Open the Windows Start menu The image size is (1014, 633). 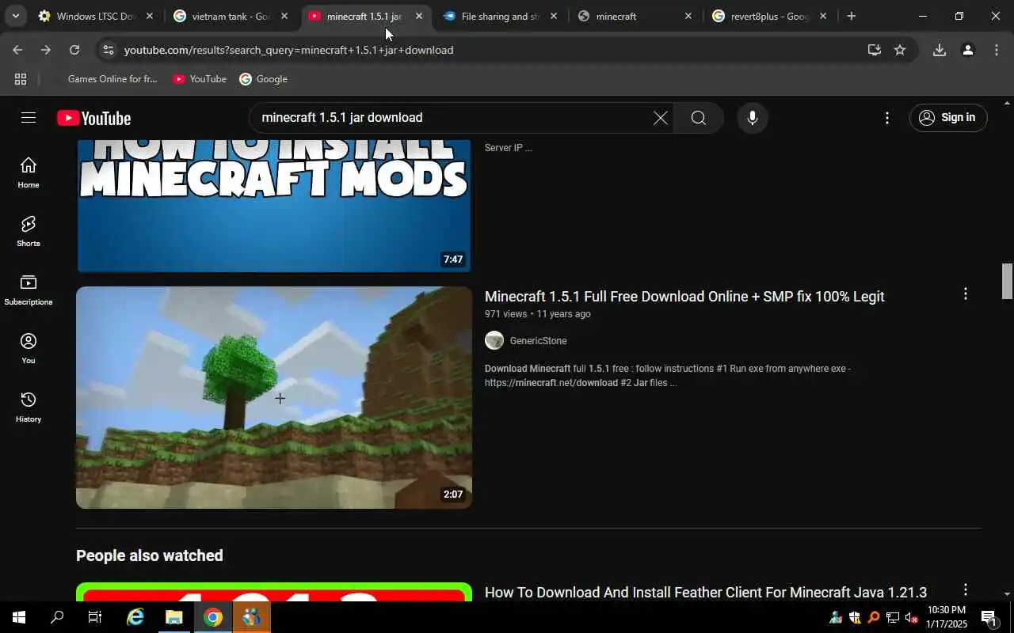[19, 617]
